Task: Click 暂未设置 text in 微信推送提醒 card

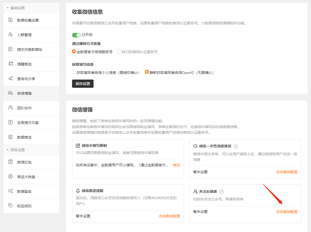Action: [83, 216]
